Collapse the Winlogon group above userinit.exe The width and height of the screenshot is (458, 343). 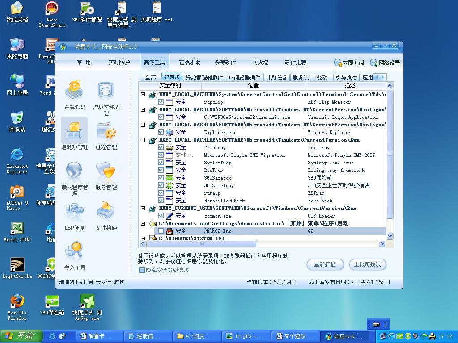point(143,110)
